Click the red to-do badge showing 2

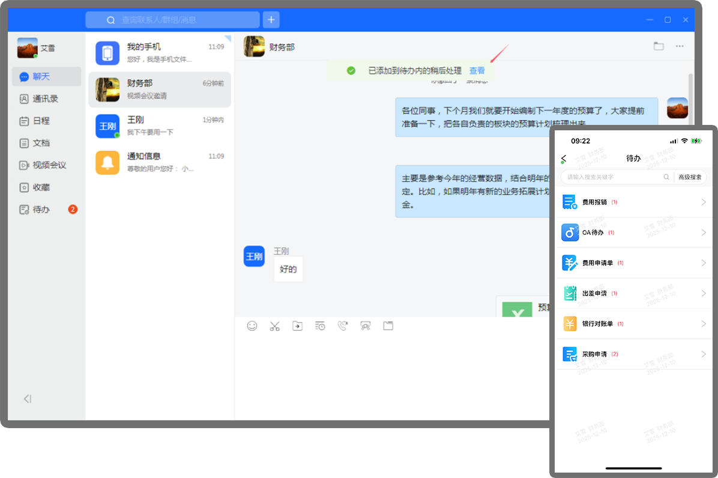point(73,209)
